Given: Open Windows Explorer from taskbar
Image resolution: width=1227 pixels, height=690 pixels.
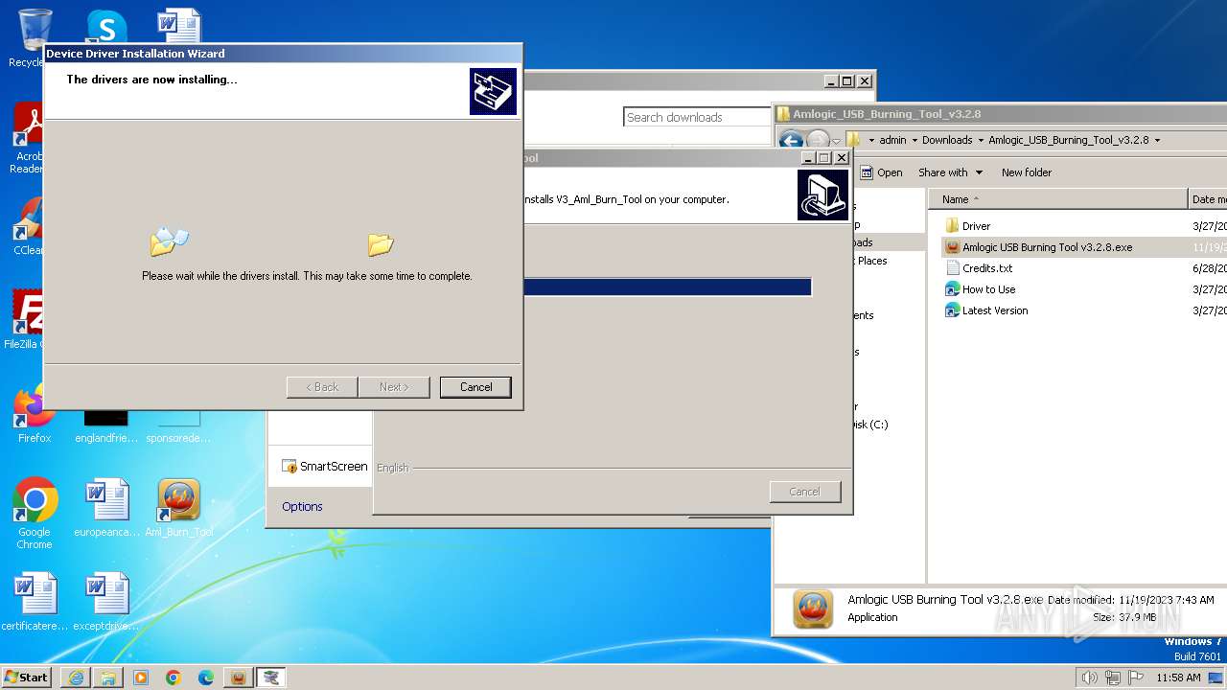Looking at the screenshot, I should [108, 678].
